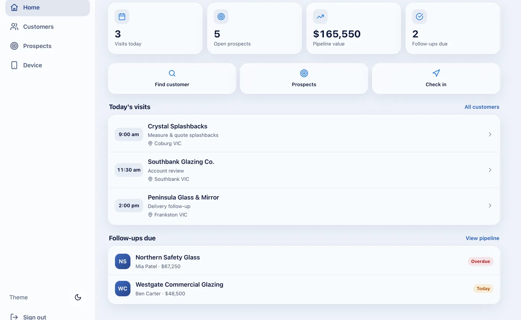521x320 pixels.
Task: Click the Overdue badge on Northern Safety Glass
Action: tap(480, 261)
